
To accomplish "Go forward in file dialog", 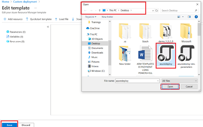I will [91, 10].
